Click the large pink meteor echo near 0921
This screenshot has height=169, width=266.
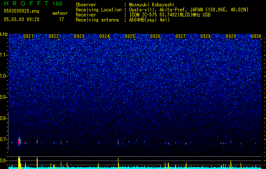tap(19, 142)
